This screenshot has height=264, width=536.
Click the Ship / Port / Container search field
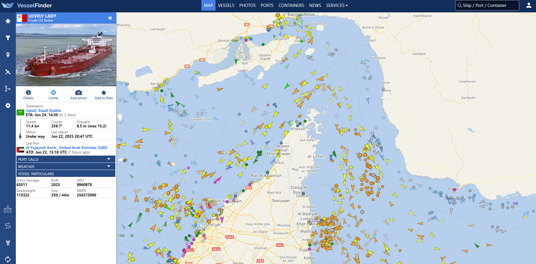(487, 5)
